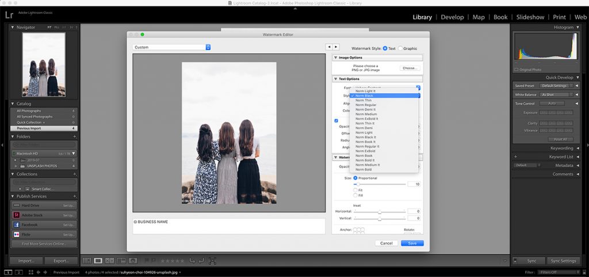Toggle the sync auto switch beside Sync
Image resolution: width=589 pixels, height=277 pixels.
point(515,260)
